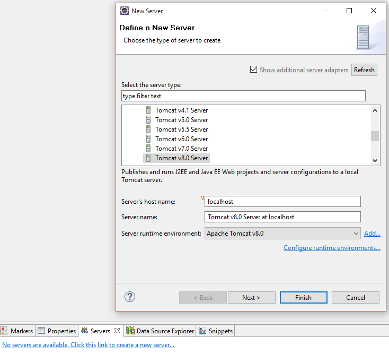This screenshot has height=354, width=389.
Task: Open Configure runtime environments link
Action: pos(332,248)
